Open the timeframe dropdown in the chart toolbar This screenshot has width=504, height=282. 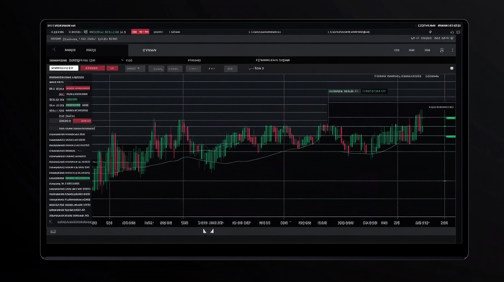(x=135, y=68)
